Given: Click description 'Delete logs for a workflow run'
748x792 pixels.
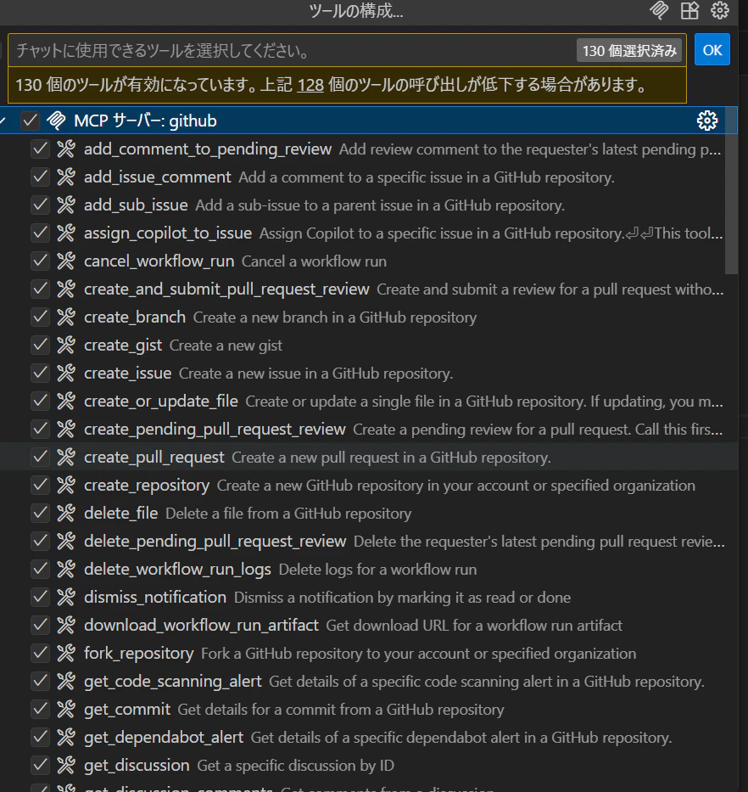Looking at the screenshot, I should [x=377, y=570].
